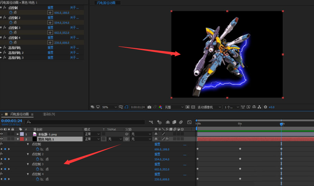Toggle the stopwatch for 点控制 in effect controls
Screen dimensions: 314x186
tap(11, 13)
